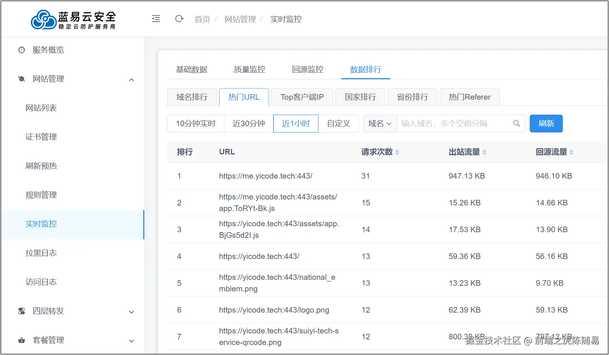Sort by 出站流量 column arrows
Image resolution: width=609 pixels, height=355 pixels.
(484, 152)
